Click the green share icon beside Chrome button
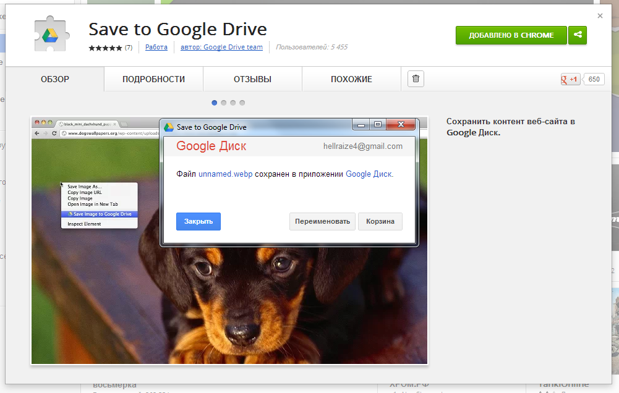The image size is (619, 393). coord(578,35)
